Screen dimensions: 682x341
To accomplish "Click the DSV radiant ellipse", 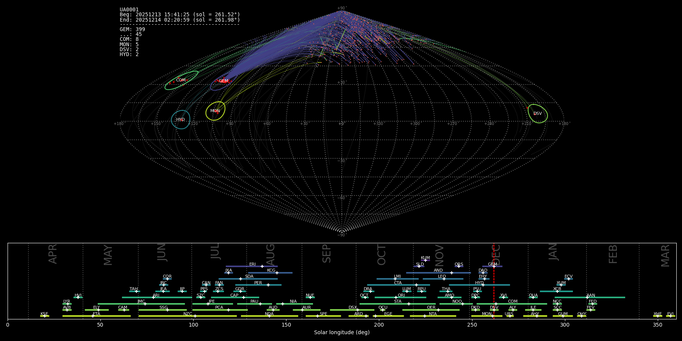I will (x=537, y=114).
